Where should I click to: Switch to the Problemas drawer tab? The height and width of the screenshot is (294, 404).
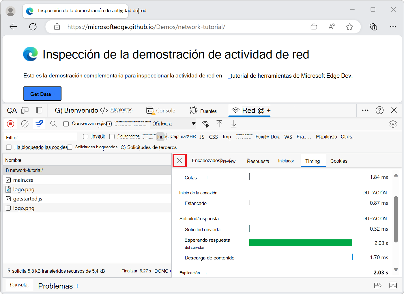[55, 286]
